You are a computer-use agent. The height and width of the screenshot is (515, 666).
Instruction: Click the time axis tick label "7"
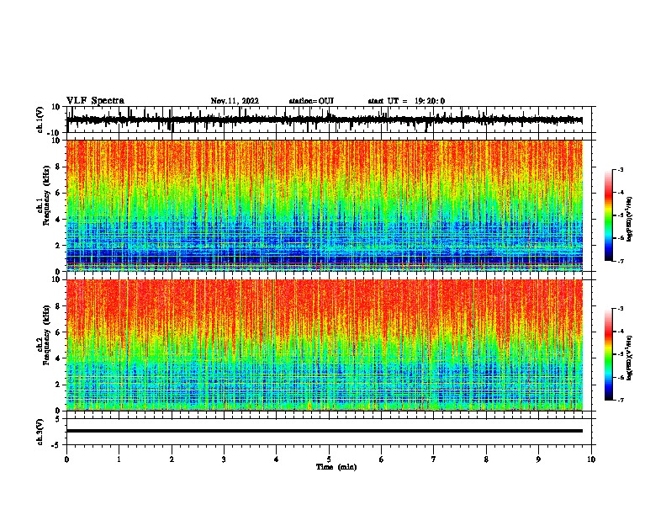click(434, 459)
